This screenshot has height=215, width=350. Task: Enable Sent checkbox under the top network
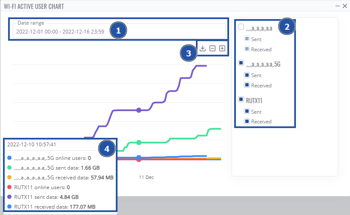247,39
